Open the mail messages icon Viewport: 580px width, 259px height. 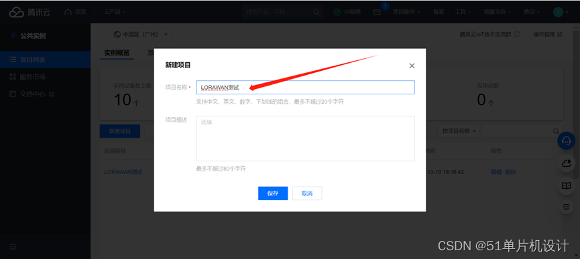[x=377, y=12]
